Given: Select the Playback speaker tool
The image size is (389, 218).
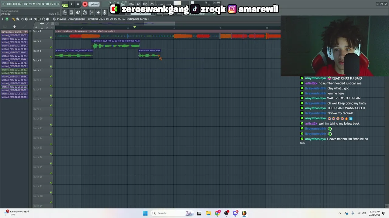Looking at the screenshot, I should pos(48,19).
